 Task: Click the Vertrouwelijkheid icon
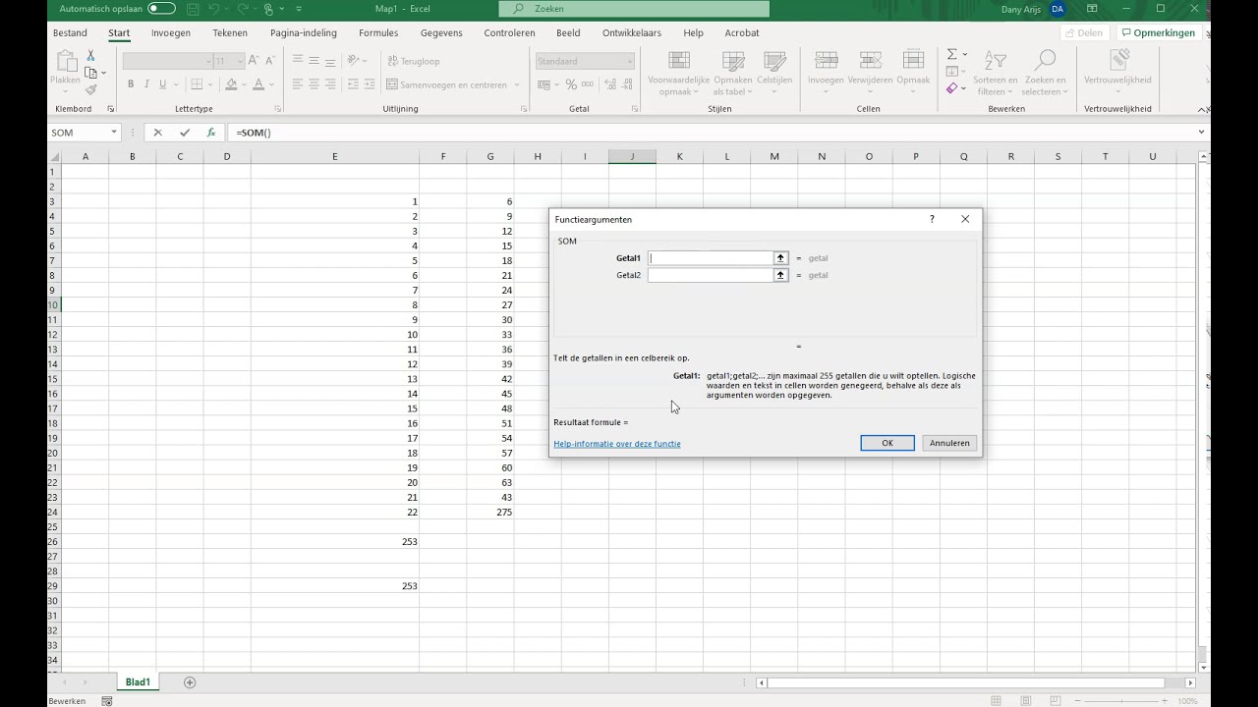pyautogui.click(x=1117, y=62)
